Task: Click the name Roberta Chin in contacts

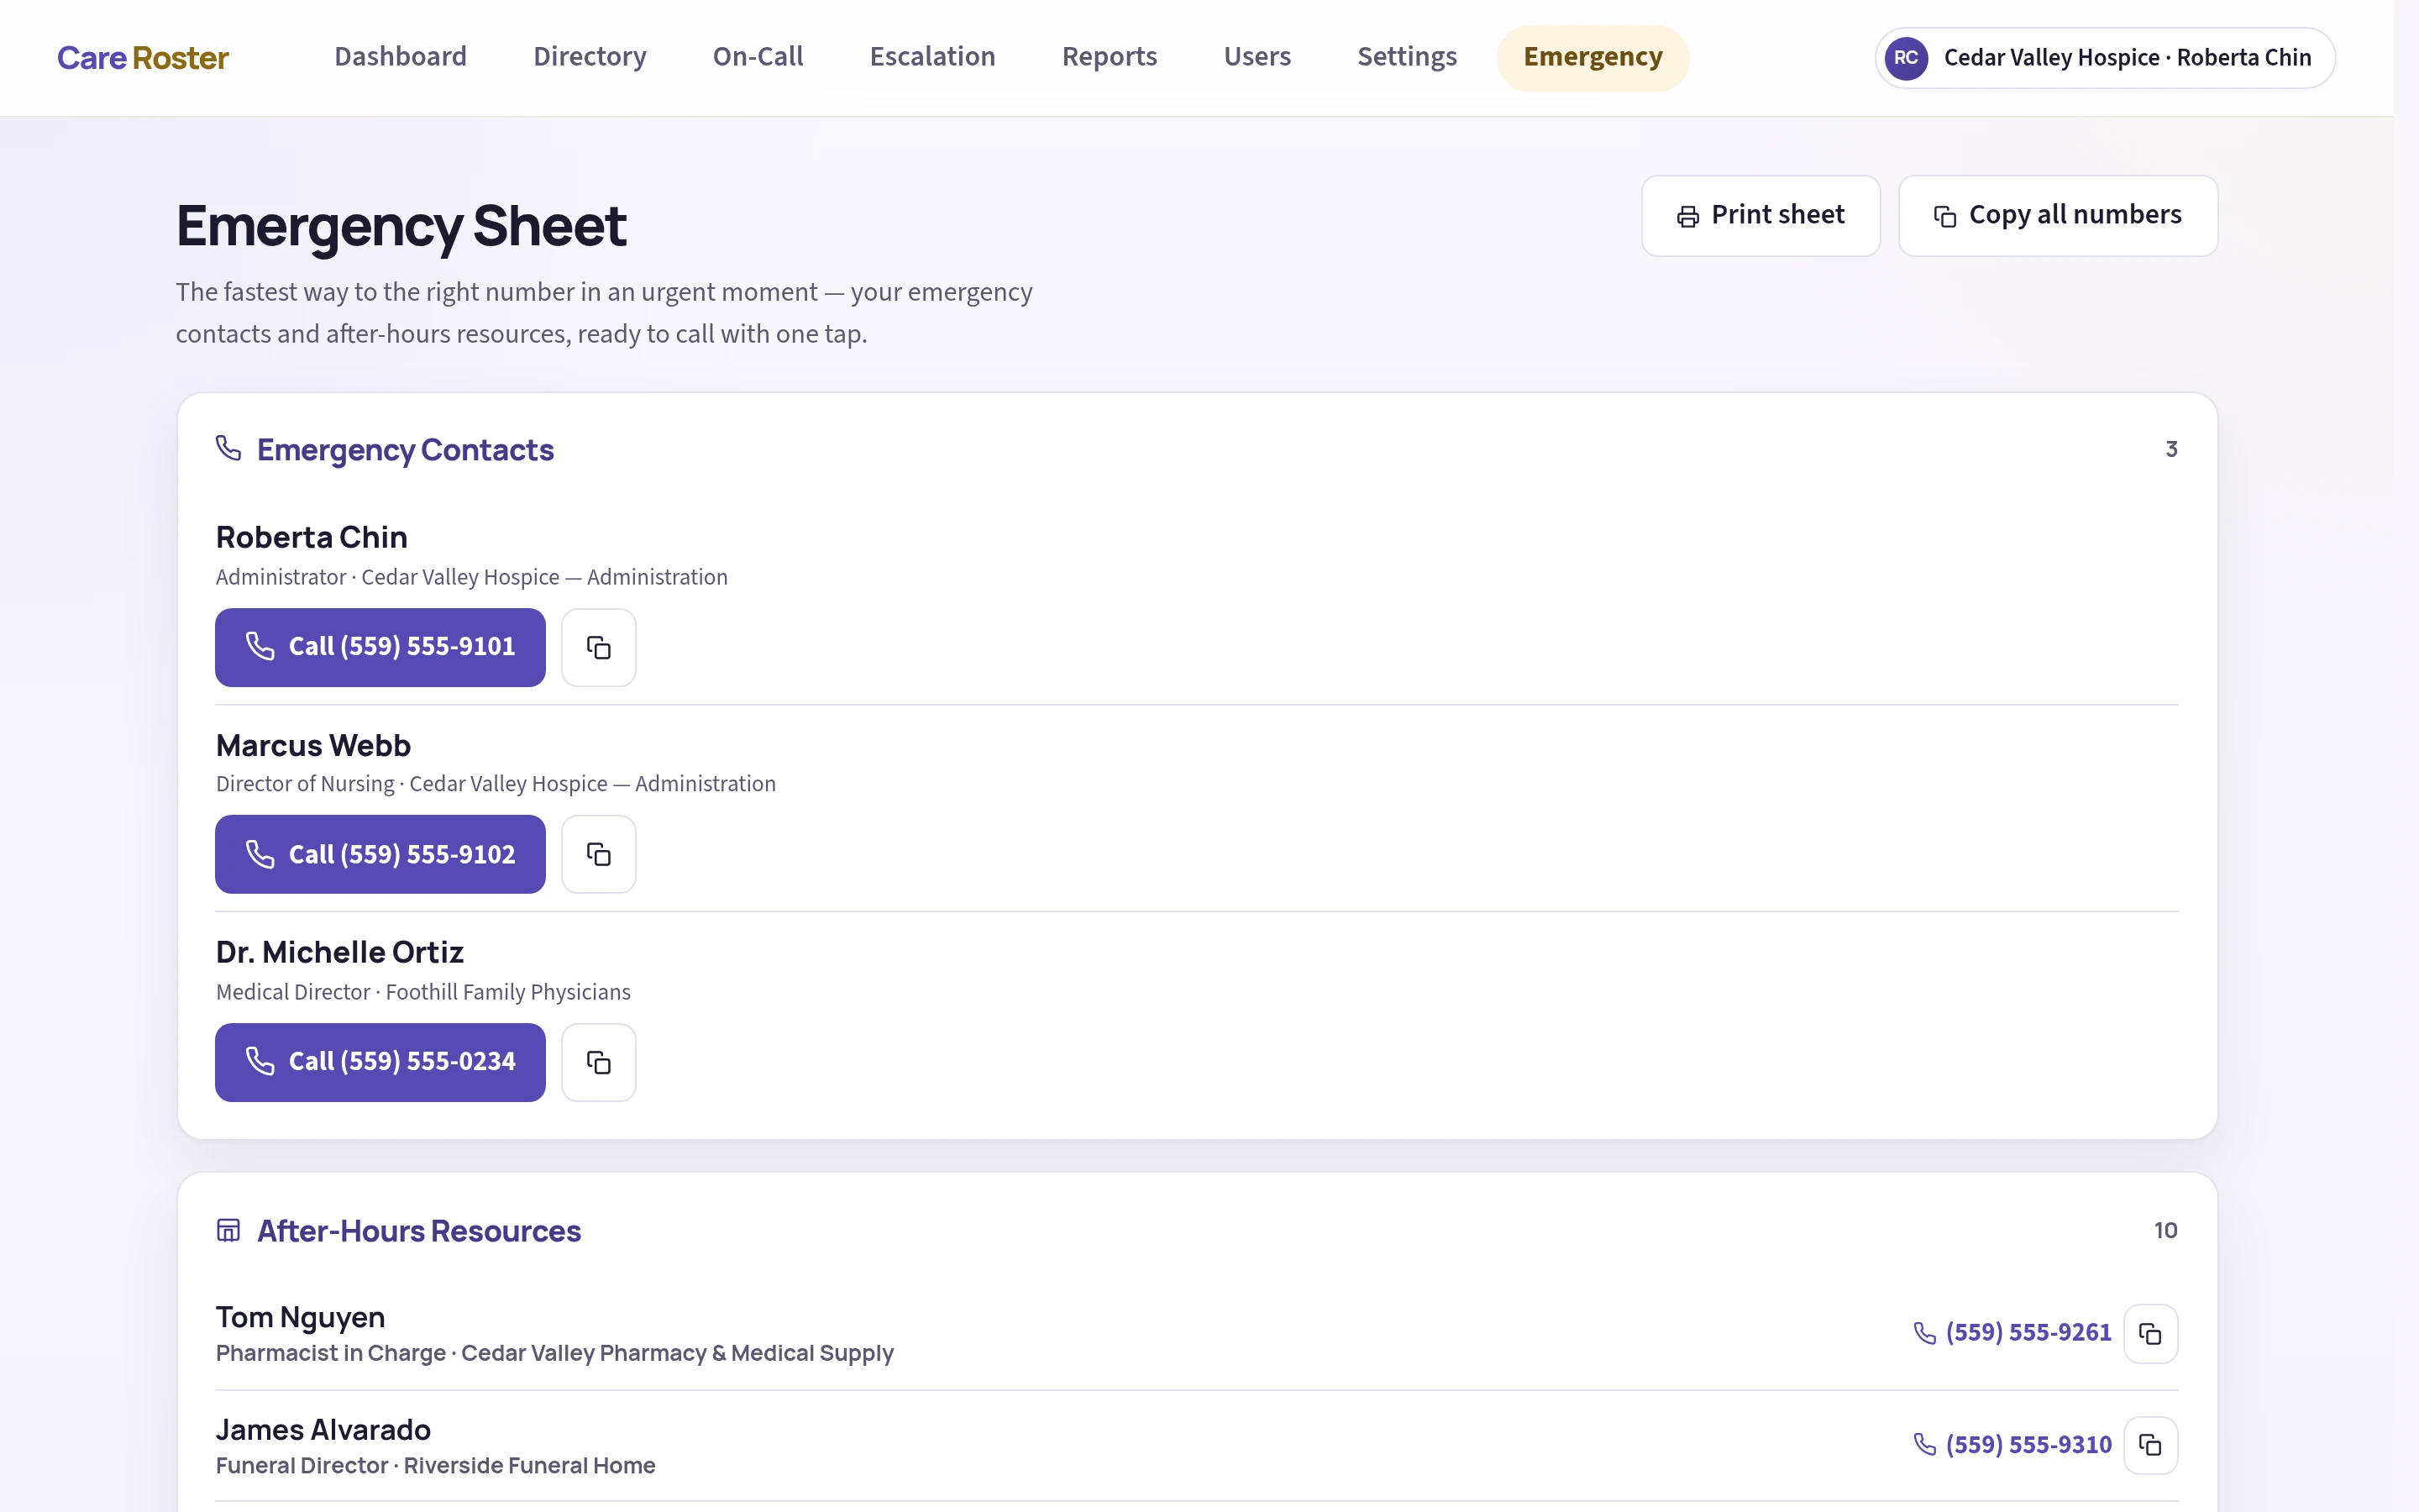Action: (312, 537)
